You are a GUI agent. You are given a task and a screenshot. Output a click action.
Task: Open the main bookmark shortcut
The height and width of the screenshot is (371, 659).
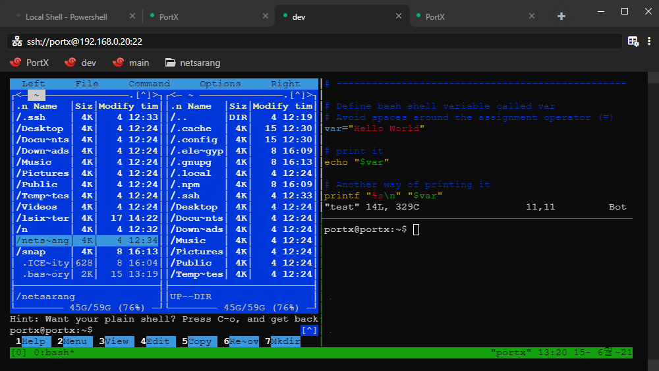click(x=130, y=63)
